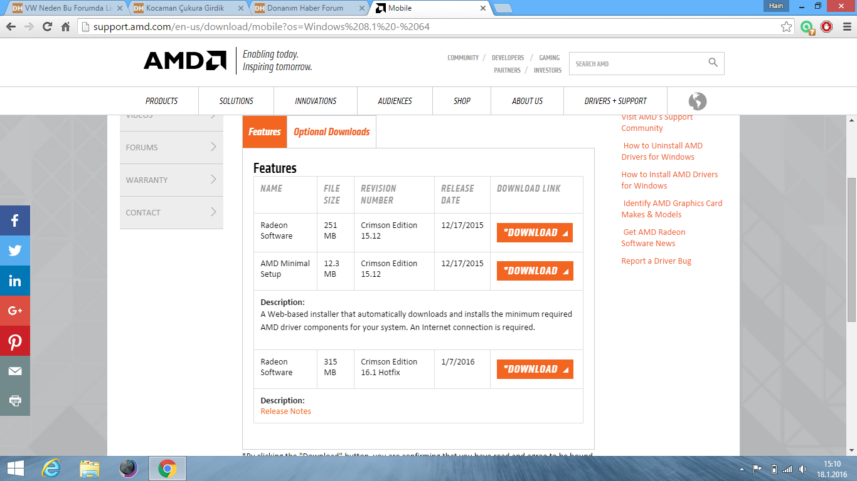Open the browser home page
This screenshot has height=481, width=857.
tap(65, 27)
